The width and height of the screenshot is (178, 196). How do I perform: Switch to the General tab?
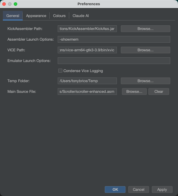(x=13, y=16)
